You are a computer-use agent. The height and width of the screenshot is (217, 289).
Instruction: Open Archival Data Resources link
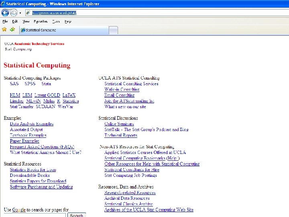coord(127,198)
